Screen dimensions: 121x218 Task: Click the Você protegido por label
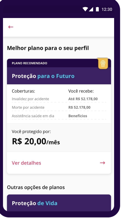click(31, 132)
